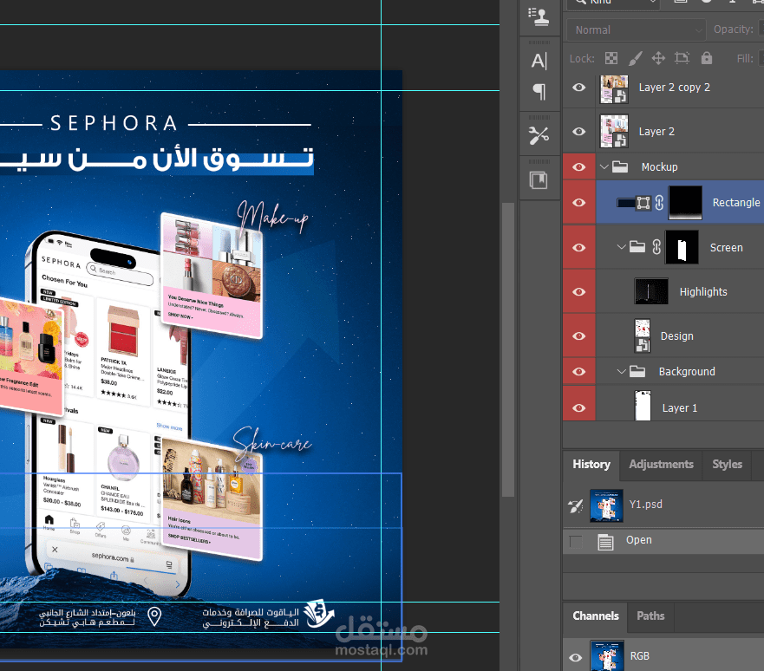The height and width of the screenshot is (671, 764).
Task: Select the Layer 1 thumbnail
Action: 643,405
